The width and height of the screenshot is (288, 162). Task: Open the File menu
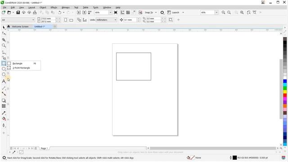coord(4,8)
